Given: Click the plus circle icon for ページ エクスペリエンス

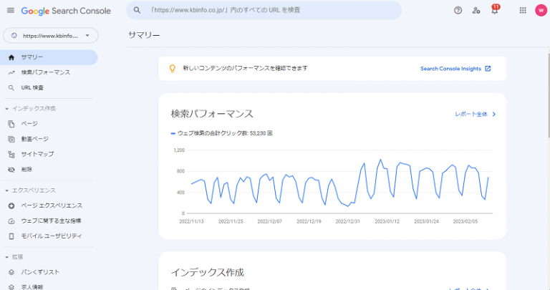Looking at the screenshot, I should pos(11,206).
